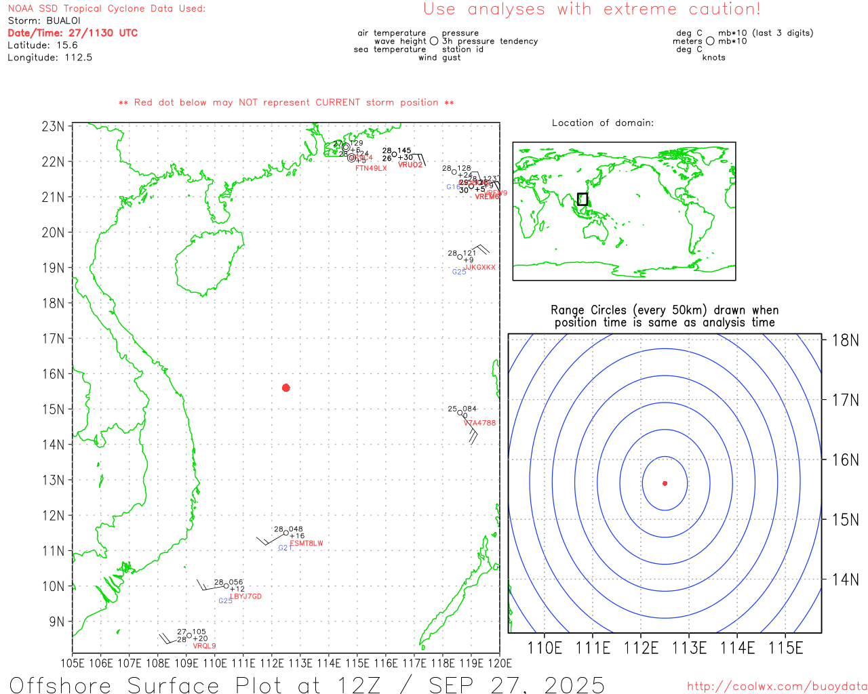Screen dimensions: 868x694
Task: Click pressure value 056 near LBYJ7GD
Action: click(236, 582)
